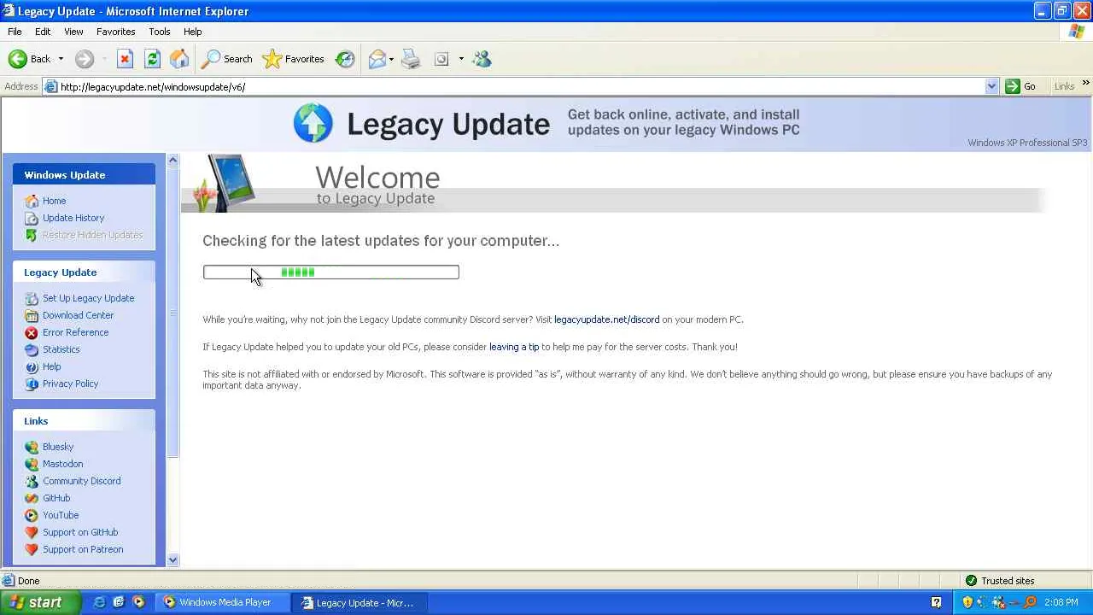Click the Forward navigation arrow
1093x615 pixels.
tap(84, 59)
